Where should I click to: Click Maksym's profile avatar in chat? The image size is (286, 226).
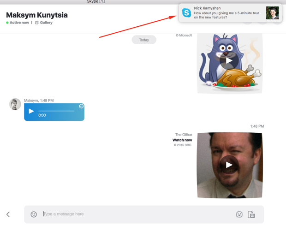point(15,104)
